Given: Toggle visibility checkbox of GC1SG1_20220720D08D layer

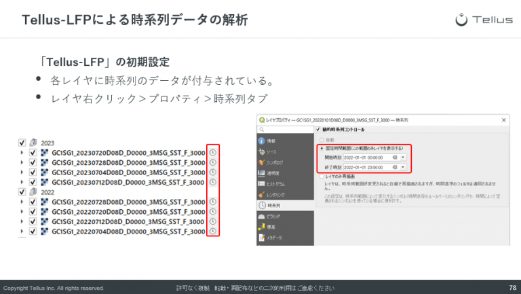Looking at the screenshot, I should 33,212.
